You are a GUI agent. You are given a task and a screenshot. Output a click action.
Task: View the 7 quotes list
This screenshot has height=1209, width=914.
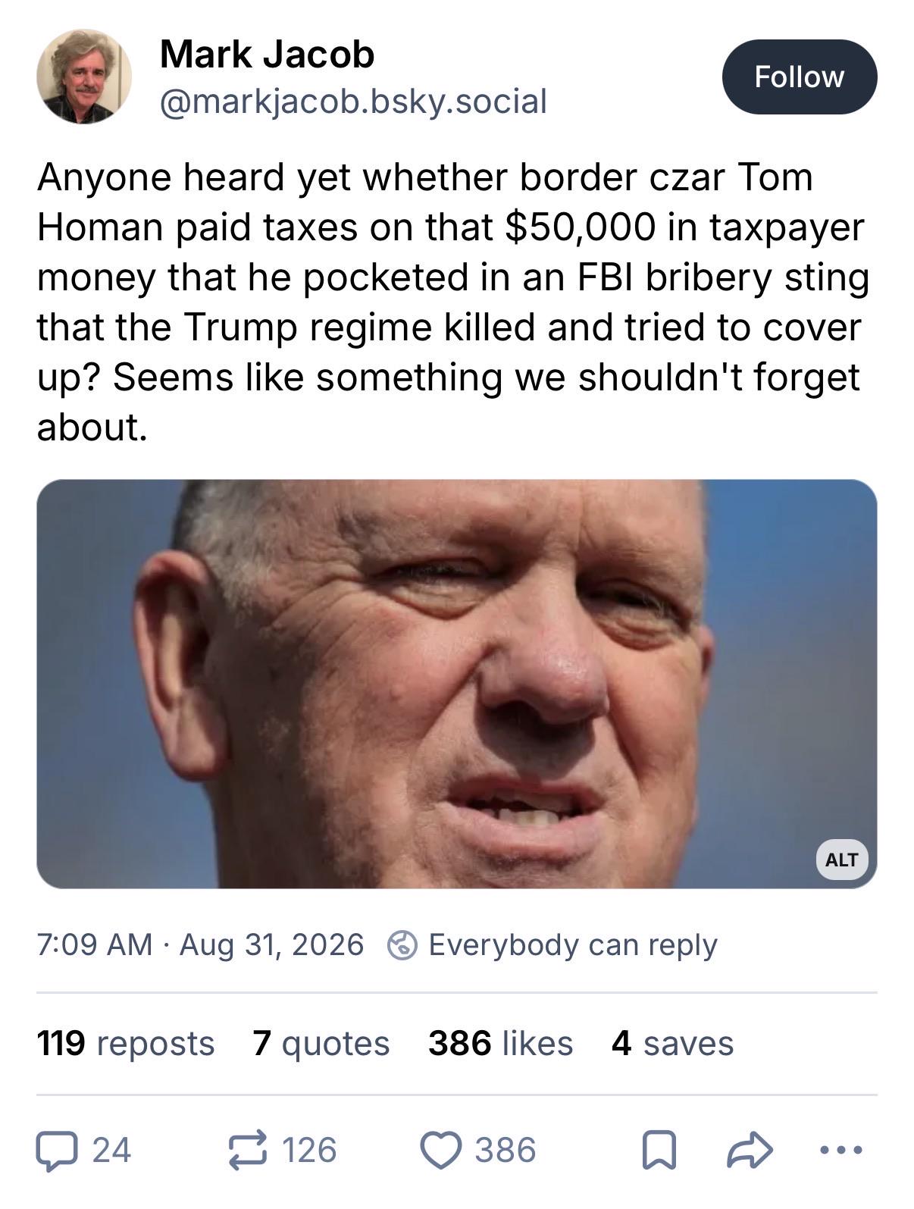click(x=321, y=1043)
